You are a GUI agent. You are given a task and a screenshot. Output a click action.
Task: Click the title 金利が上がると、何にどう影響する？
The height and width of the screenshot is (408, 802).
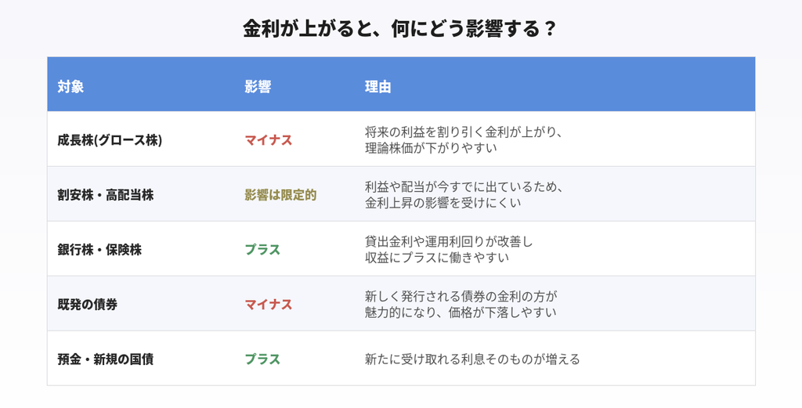[399, 29]
